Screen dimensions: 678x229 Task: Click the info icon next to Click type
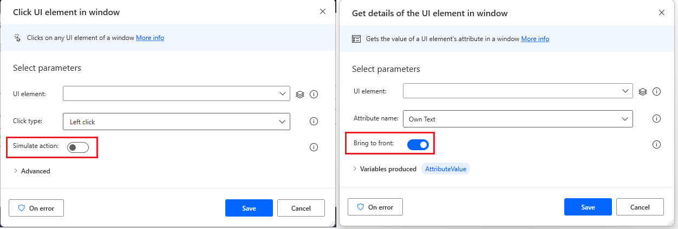click(314, 122)
